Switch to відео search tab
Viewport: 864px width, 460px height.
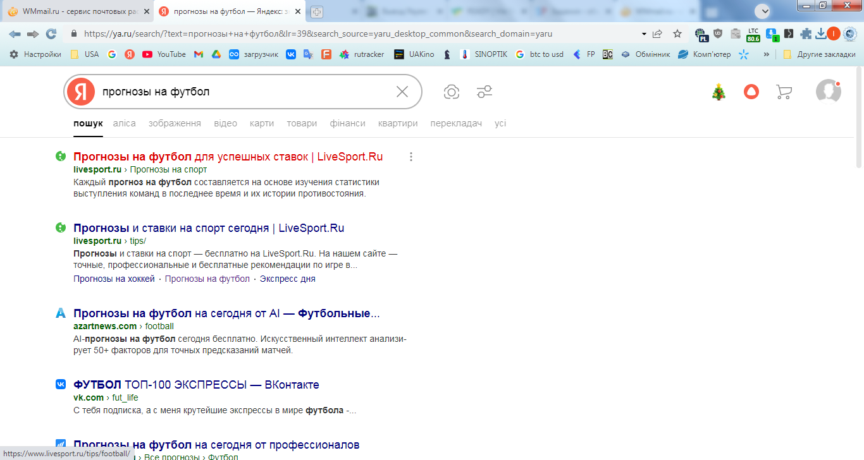tap(226, 123)
